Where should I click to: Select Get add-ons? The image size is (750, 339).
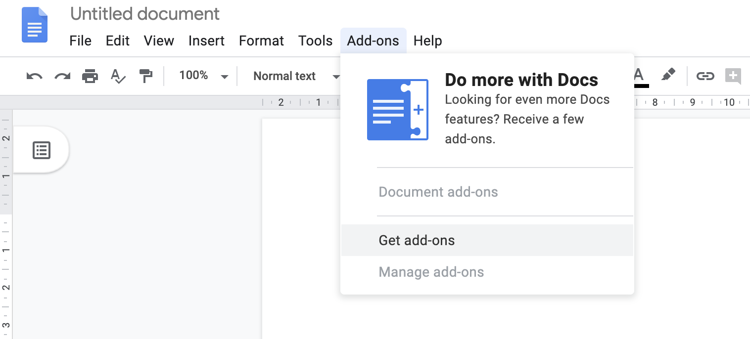(x=416, y=240)
